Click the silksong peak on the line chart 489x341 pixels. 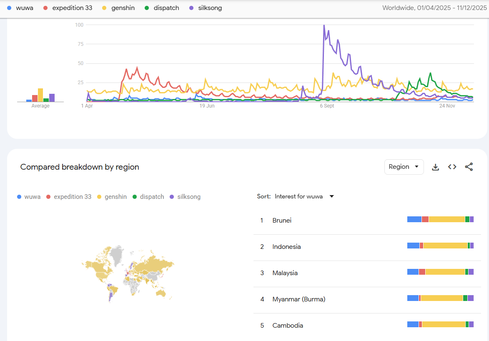click(x=324, y=25)
